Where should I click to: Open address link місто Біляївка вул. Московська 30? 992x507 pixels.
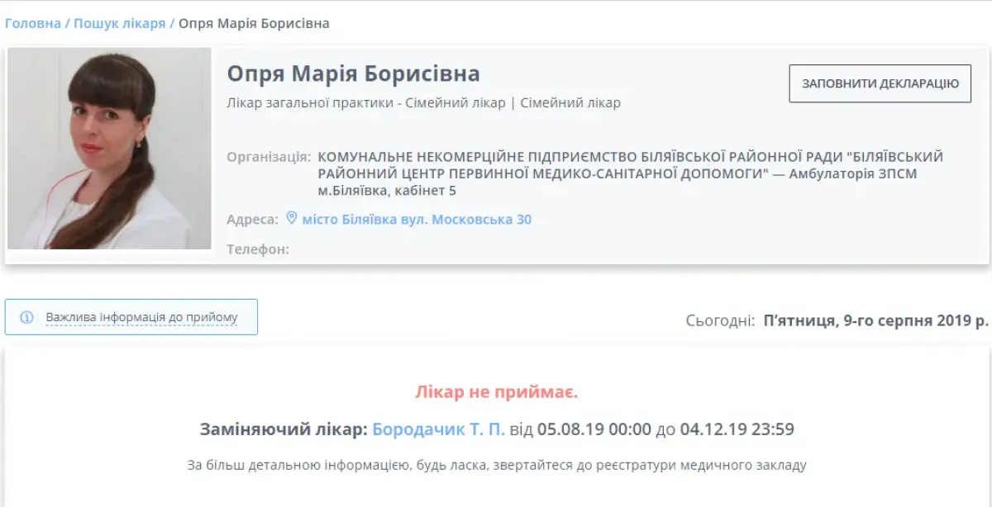tap(417, 220)
